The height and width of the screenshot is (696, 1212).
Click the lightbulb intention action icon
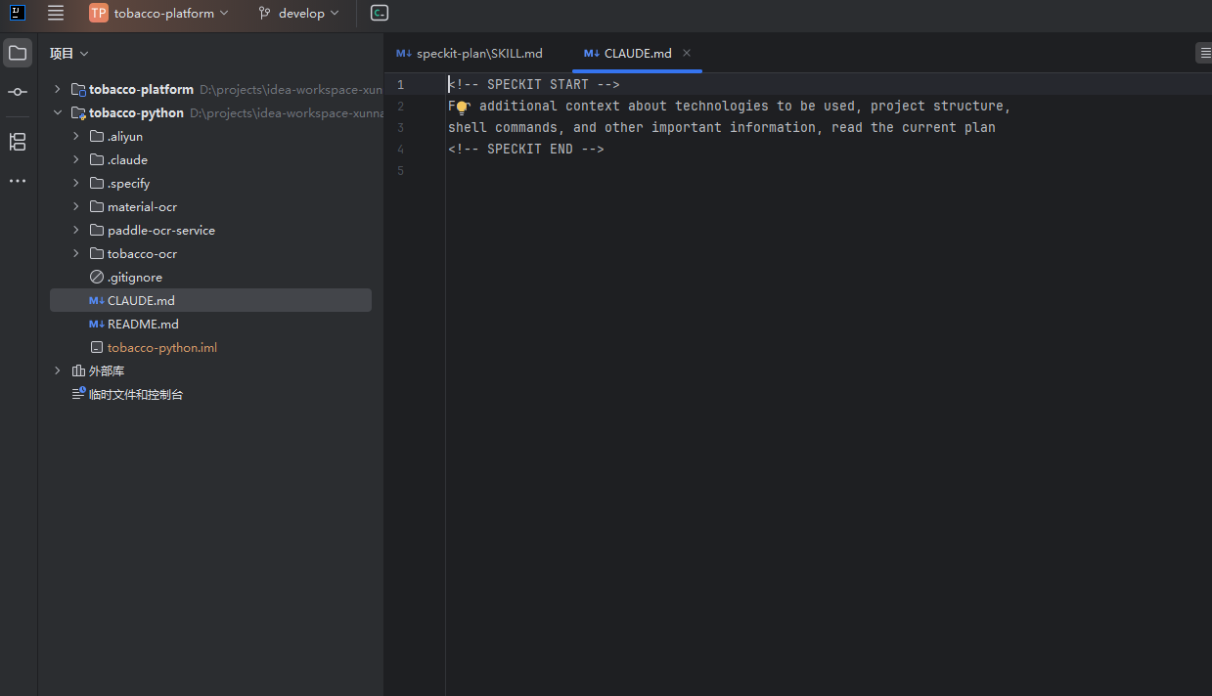click(x=462, y=107)
